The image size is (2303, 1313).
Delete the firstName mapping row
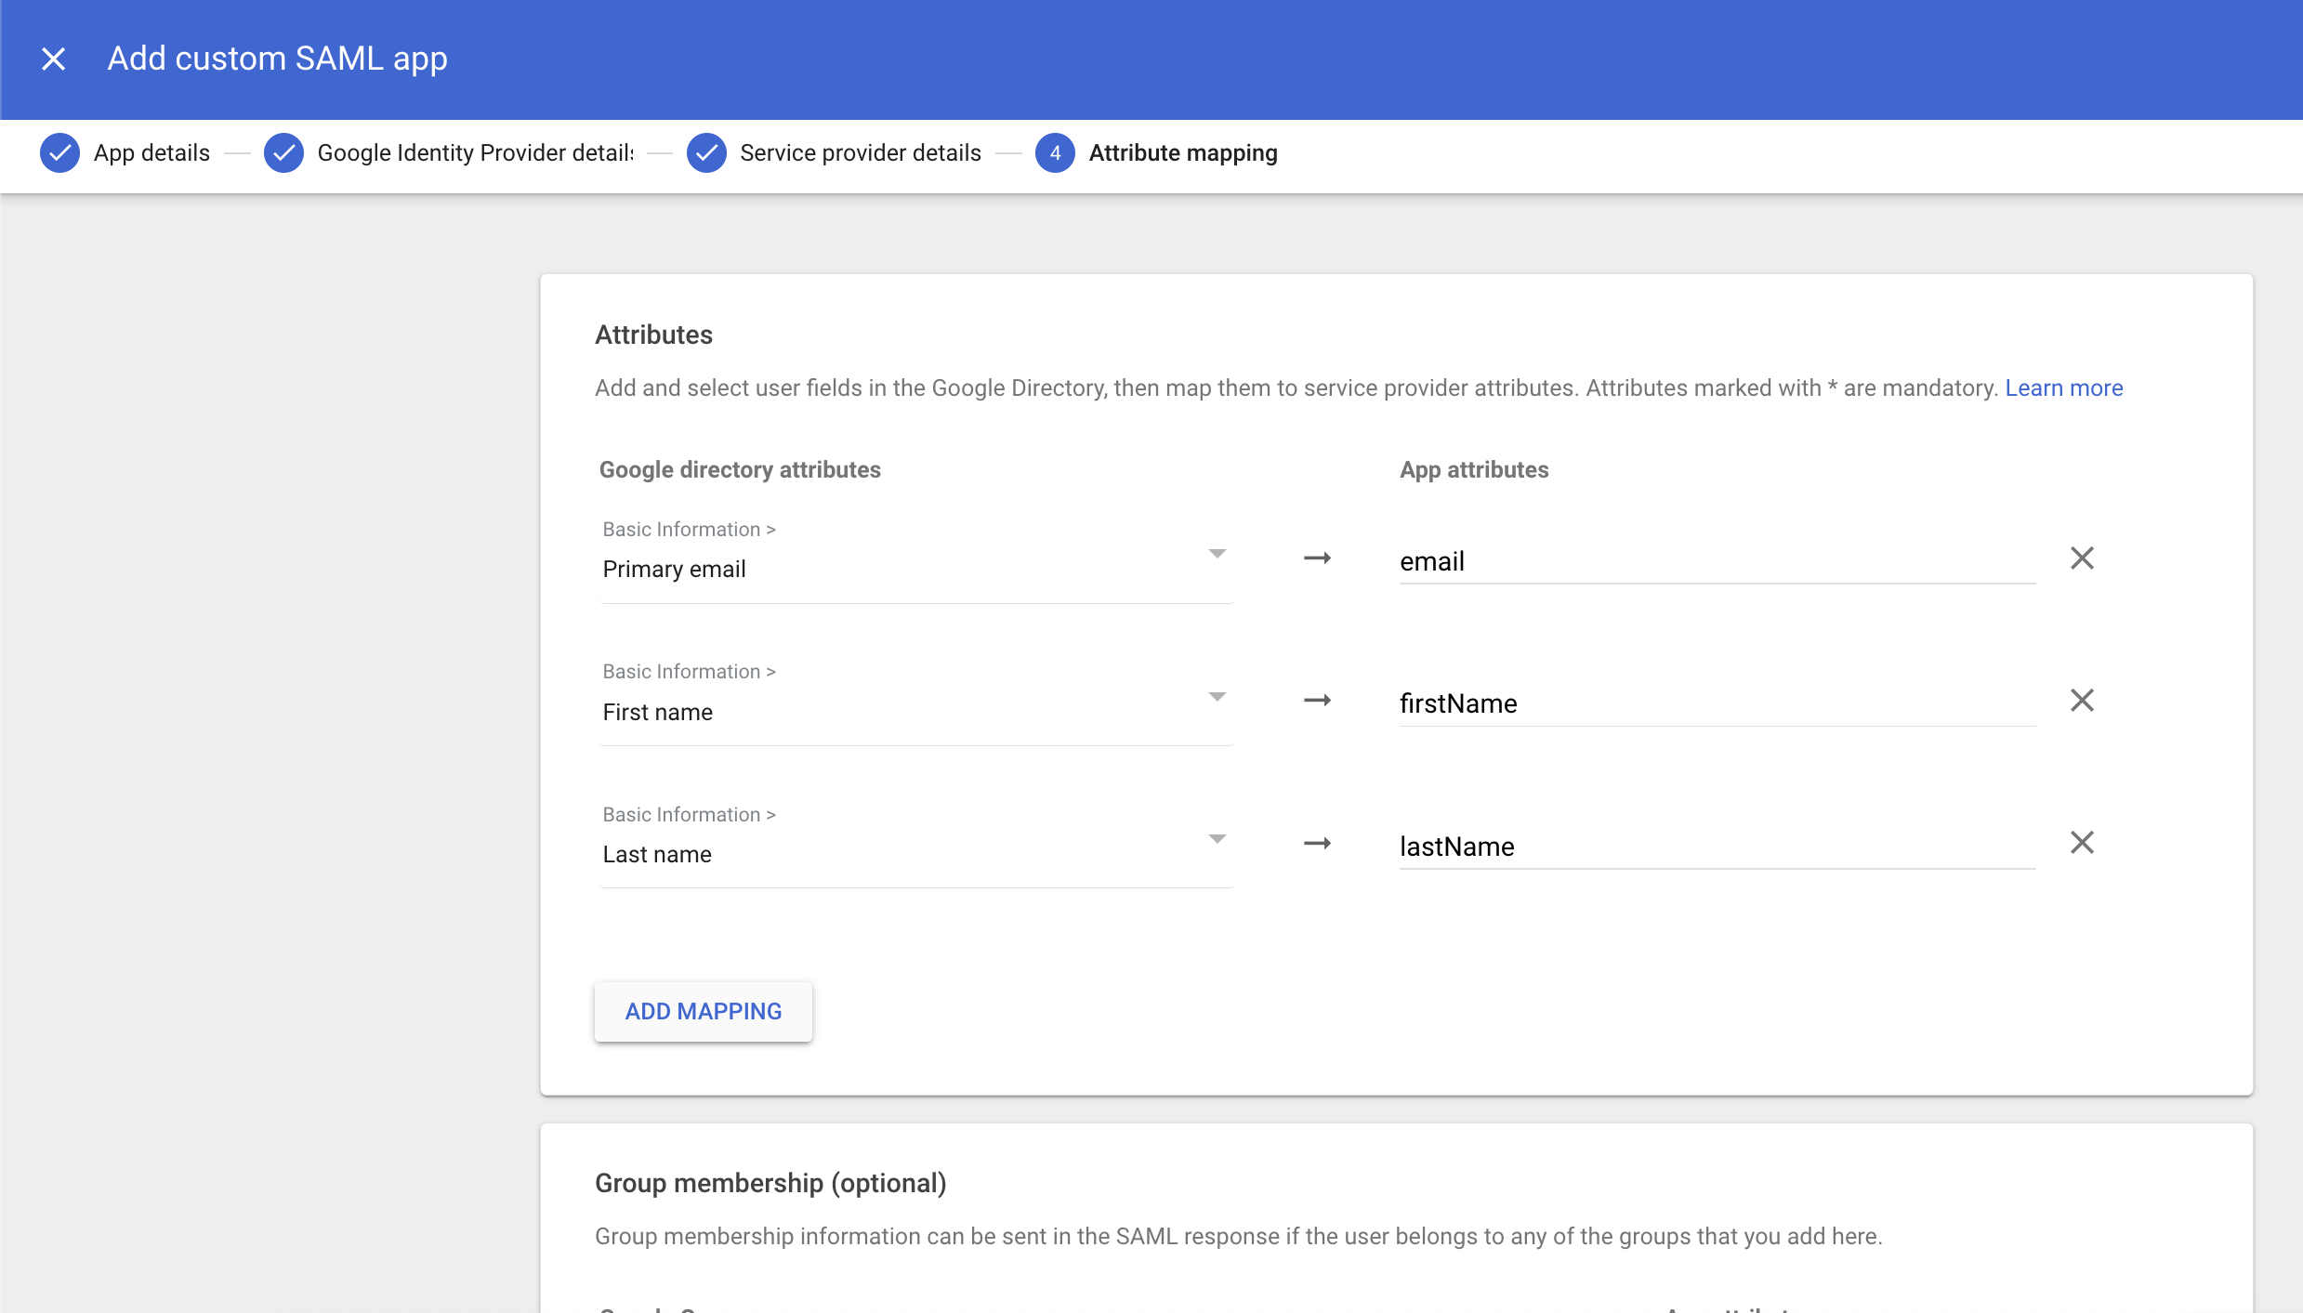(x=2082, y=701)
